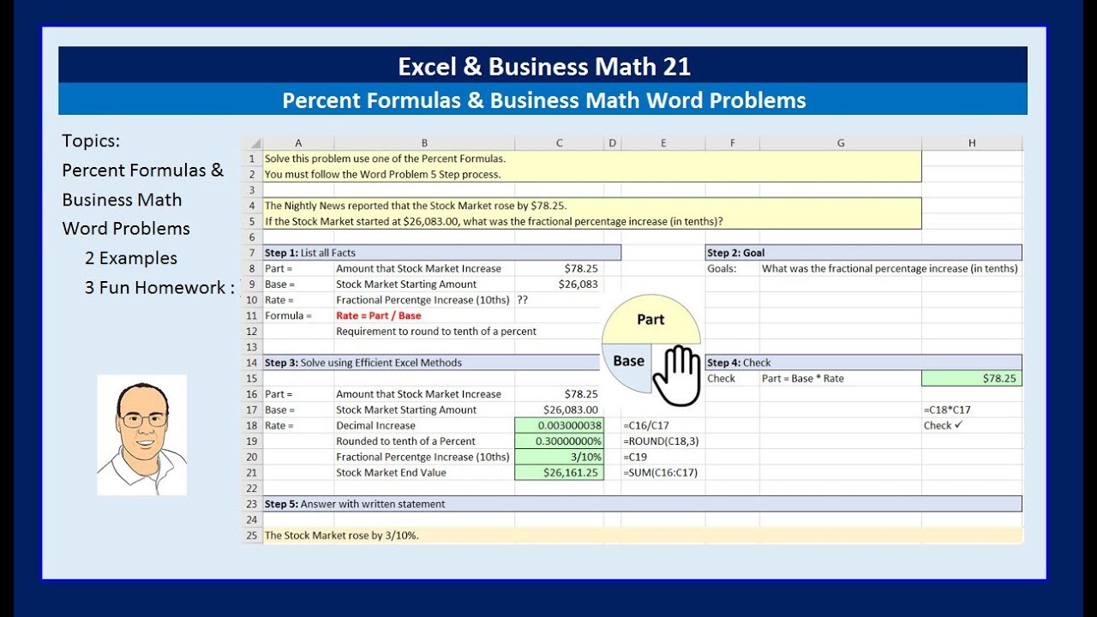
Task: Select 'Step 3: Solve using Efficient Excel Methods' header
Action: pyautogui.click(x=433, y=362)
